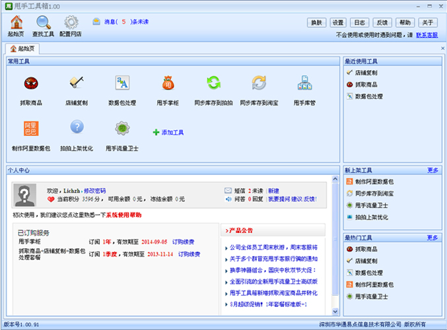447x330 pixels.
Task: Open 系统使用帮助 red link
Action: (123, 215)
